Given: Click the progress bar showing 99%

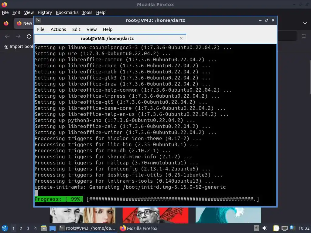Looking at the screenshot, I should click(147, 199).
